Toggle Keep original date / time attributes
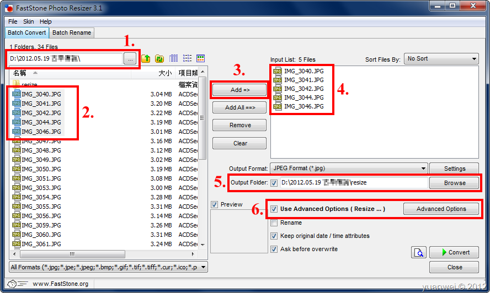The height and width of the screenshot is (293, 490). 274,236
